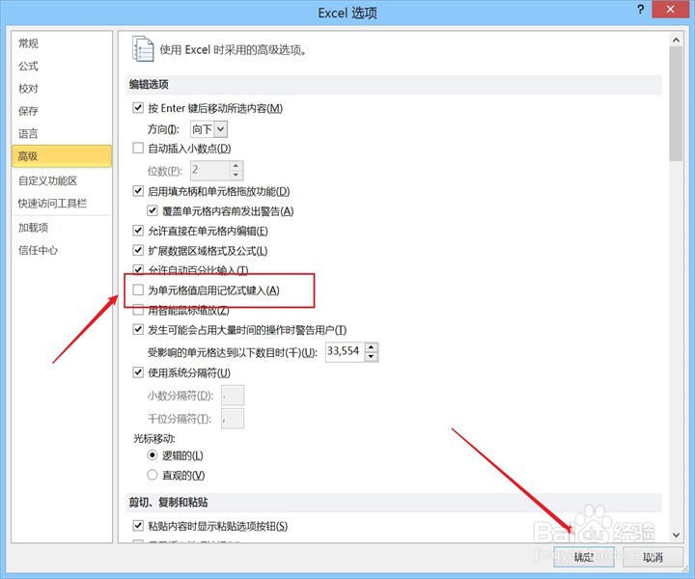Uncheck 使用系统分隔符 checkbox
This screenshot has height=579, width=695.
coord(138,372)
